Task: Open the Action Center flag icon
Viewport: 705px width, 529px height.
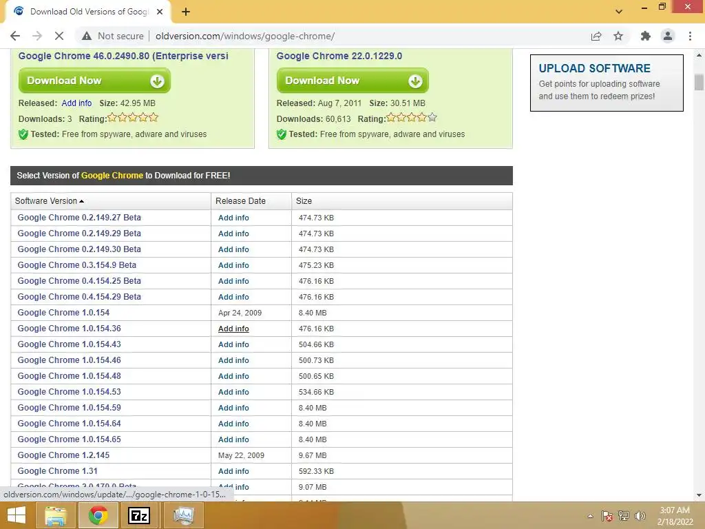Action: (x=607, y=516)
